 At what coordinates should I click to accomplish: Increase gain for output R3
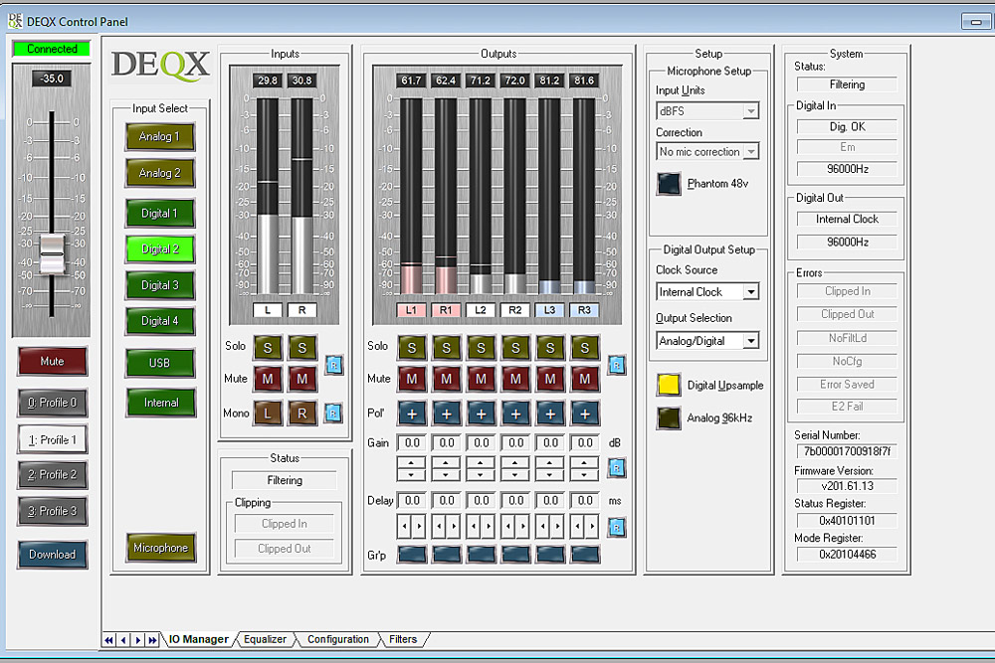tap(584, 462)
